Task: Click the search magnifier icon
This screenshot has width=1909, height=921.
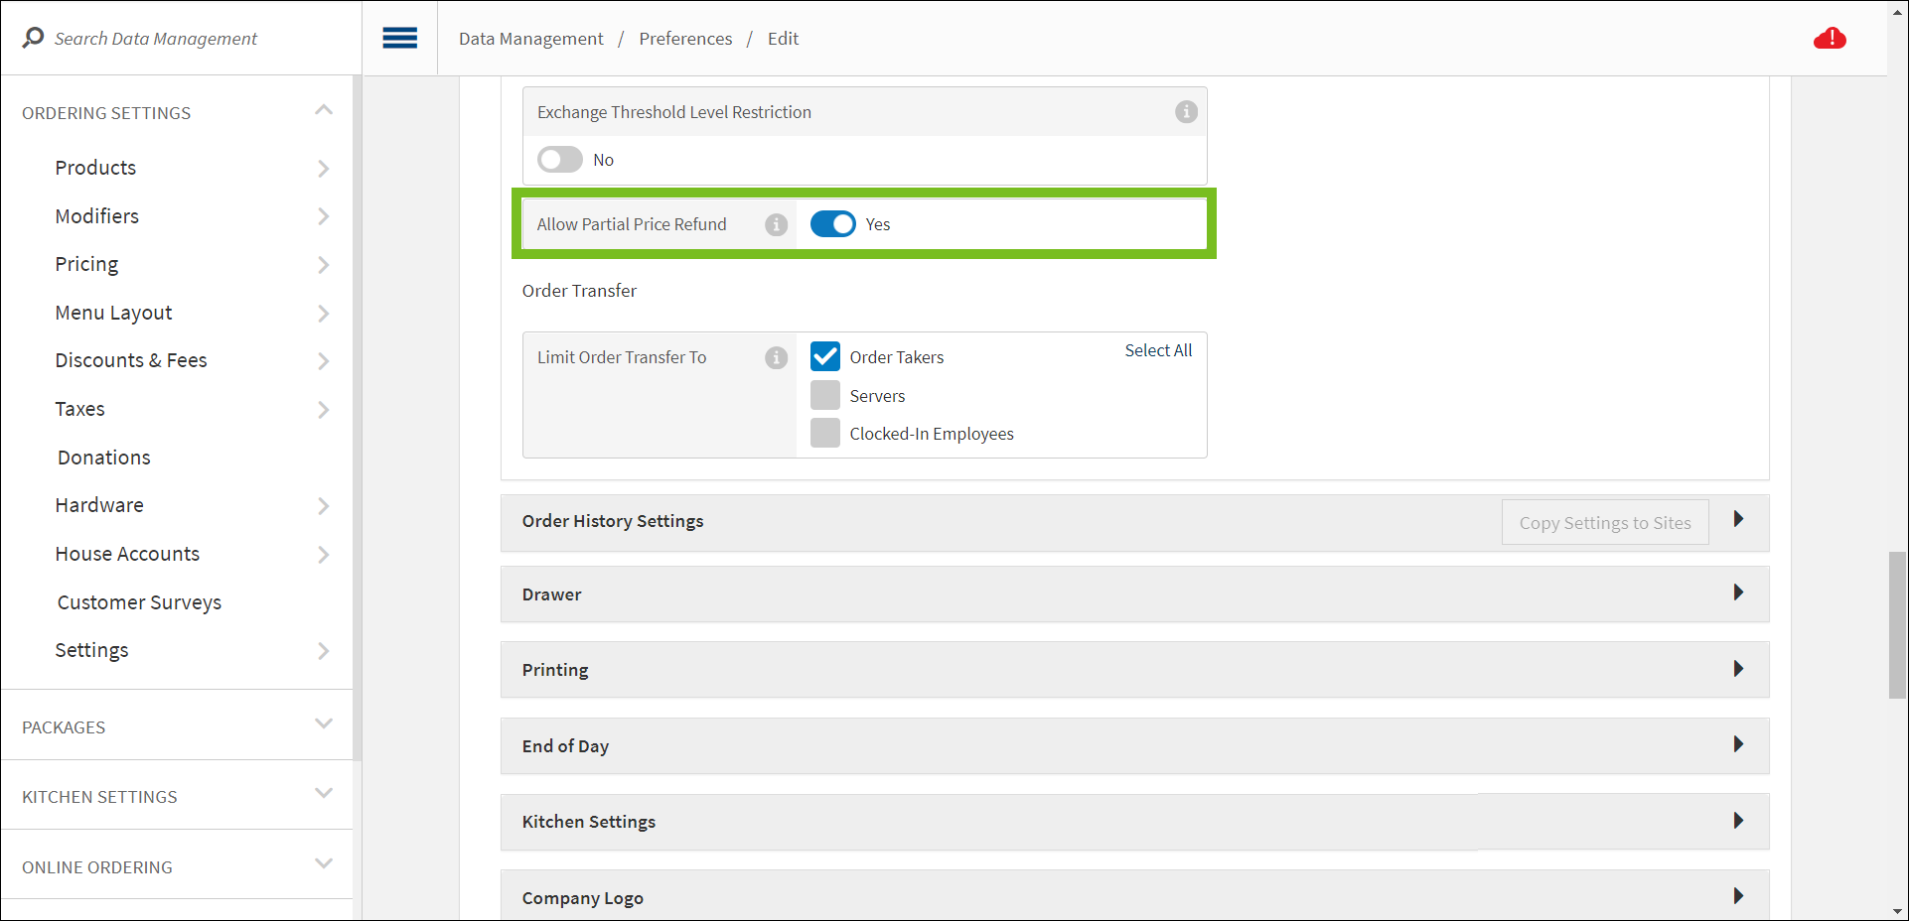Action: [33, 38]
